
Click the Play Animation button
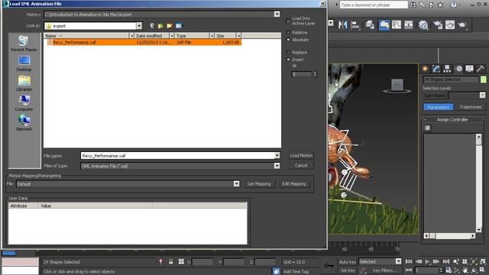[x=427, y=261]
